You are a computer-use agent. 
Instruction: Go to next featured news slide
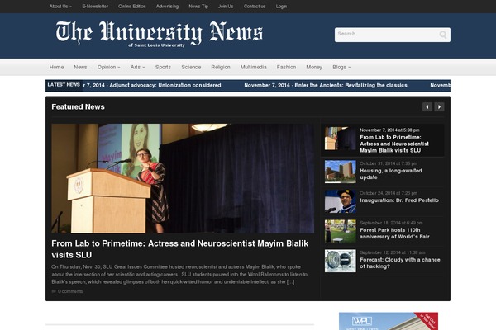click(440, 106)
